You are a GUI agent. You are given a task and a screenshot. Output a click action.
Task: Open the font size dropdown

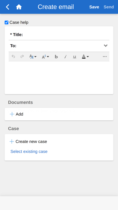(45, 57)
